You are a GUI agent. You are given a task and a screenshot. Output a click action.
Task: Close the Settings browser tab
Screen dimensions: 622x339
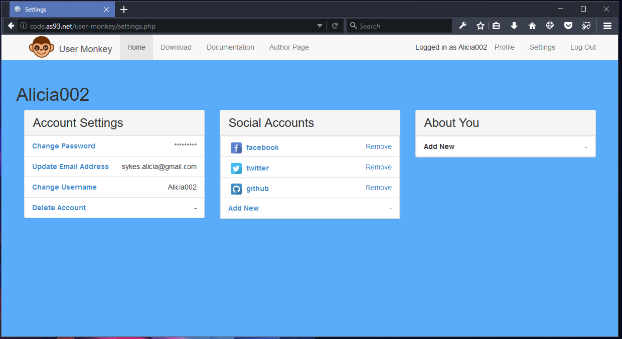[x=106, y=10]
